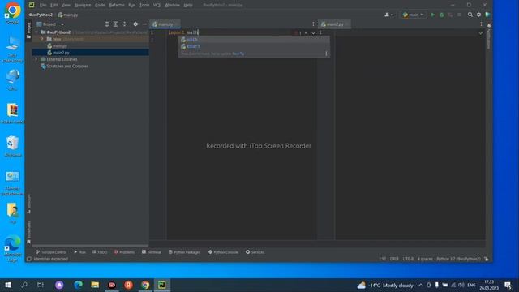Click the grey Stop button in toolbar
Viewport: 519px width, 292px height.
(459, 15)
